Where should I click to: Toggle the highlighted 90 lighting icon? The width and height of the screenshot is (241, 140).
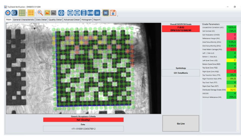106,13
